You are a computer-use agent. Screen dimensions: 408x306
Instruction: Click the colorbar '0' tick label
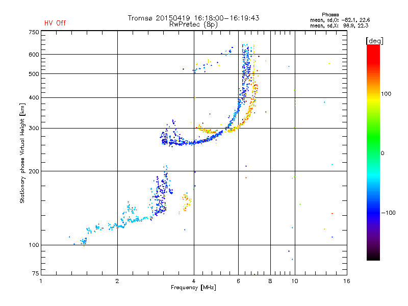click(382, 154)
